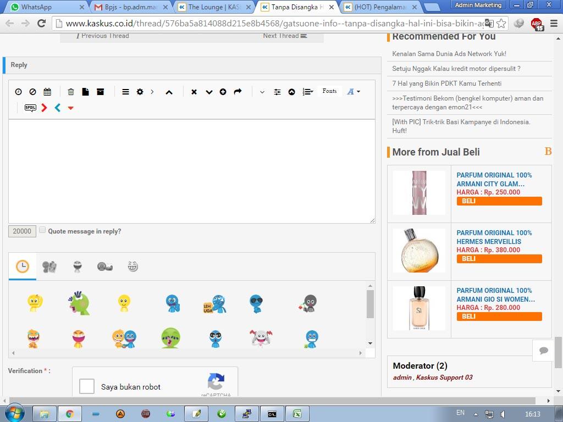Click BELI button for Hermes Merveillis parfum
This screenshot has width=563, height=422.
[499, 259]
